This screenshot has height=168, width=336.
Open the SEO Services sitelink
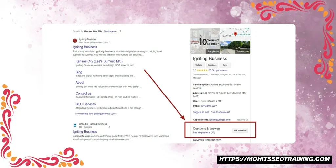(86, 104)
